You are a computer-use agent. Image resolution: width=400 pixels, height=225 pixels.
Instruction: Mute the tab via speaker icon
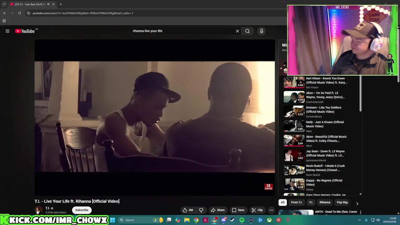click(48, 4)
